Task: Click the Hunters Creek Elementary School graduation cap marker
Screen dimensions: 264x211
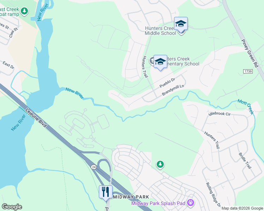Action: [160, 62]
